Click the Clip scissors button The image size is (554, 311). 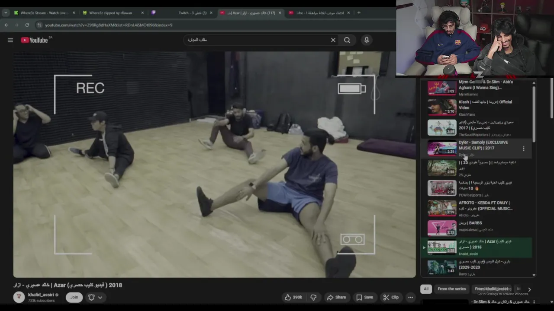click(x=391, y=297)
